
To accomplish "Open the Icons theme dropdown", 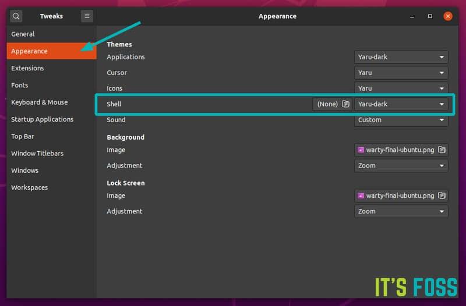I will [x=401, y=88].
